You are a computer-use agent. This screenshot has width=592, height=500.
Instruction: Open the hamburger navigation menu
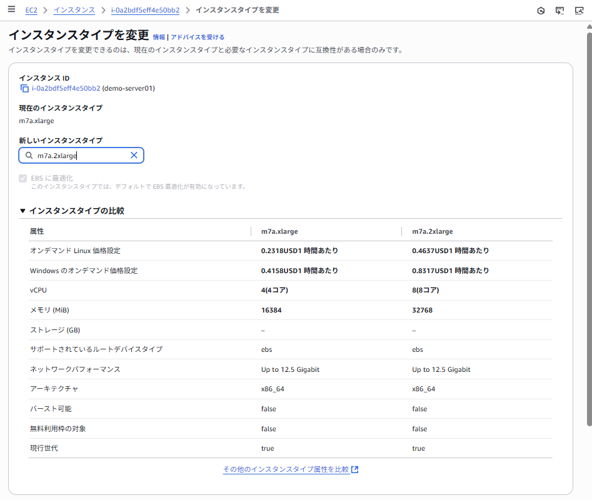[11, 9]
